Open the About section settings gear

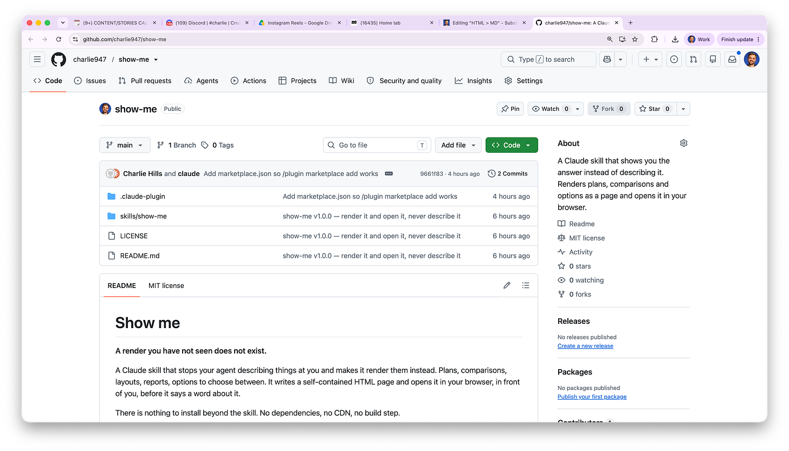[683, 143]
